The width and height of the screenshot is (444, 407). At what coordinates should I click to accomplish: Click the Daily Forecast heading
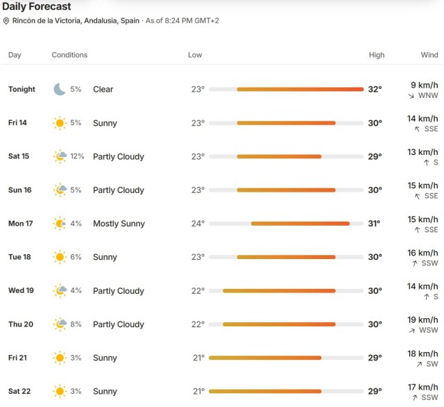point(37,6)
